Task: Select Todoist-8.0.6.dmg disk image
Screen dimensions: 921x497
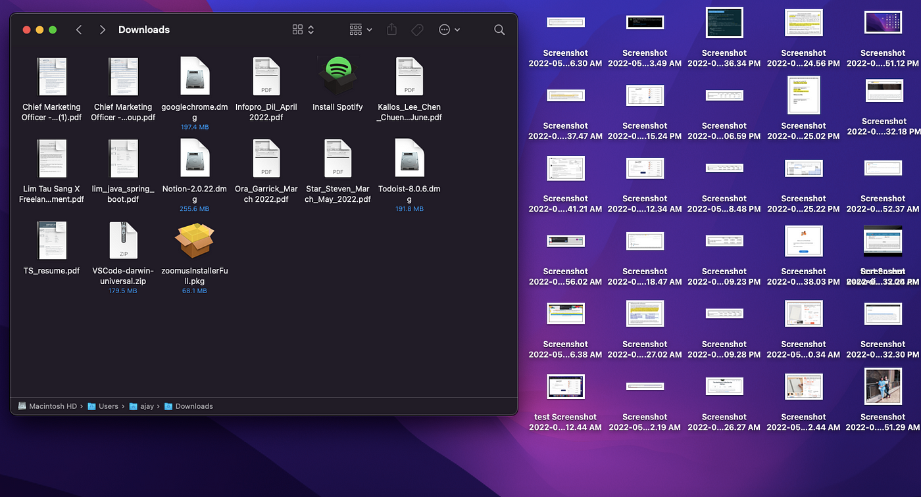Action: 409,158
